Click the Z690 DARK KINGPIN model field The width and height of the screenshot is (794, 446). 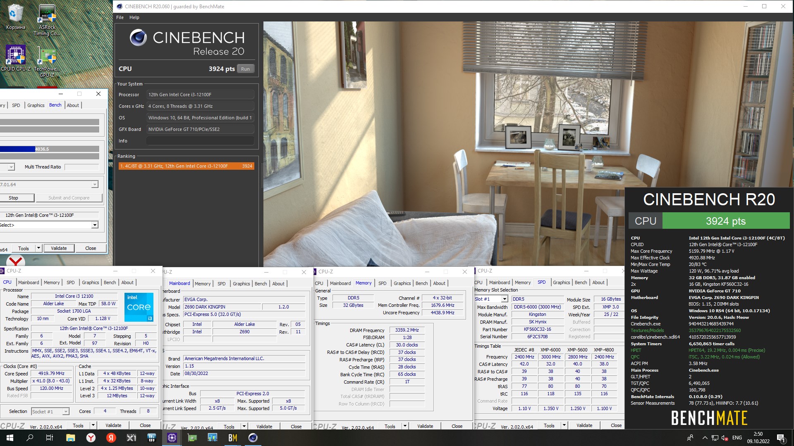tap(222, 307)
